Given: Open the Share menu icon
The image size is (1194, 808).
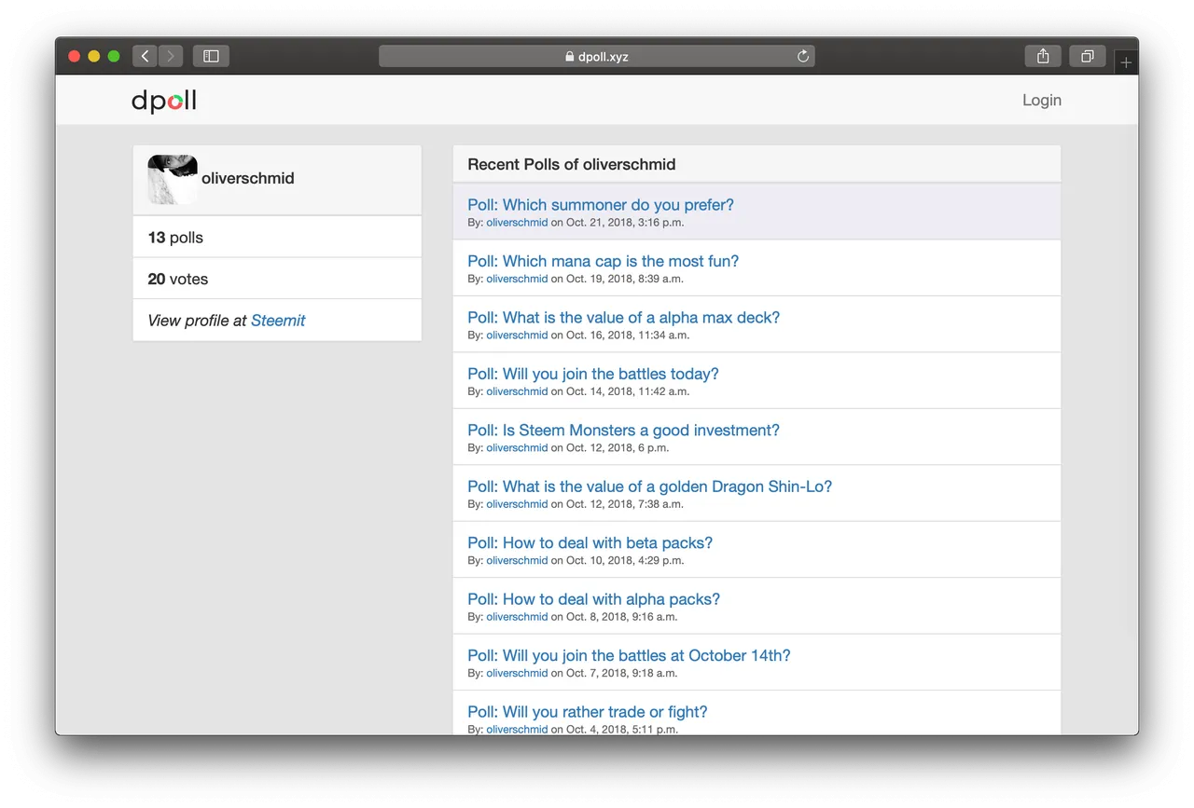Looking at the screenshot, I should coord(1043,56).
